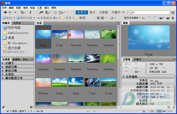Open Administrator folder in favorites
The width and height of the screenshot is (177, 114).
click(16, 33)
